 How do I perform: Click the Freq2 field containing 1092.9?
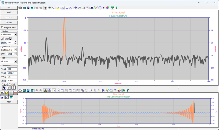tap(12, 73)
